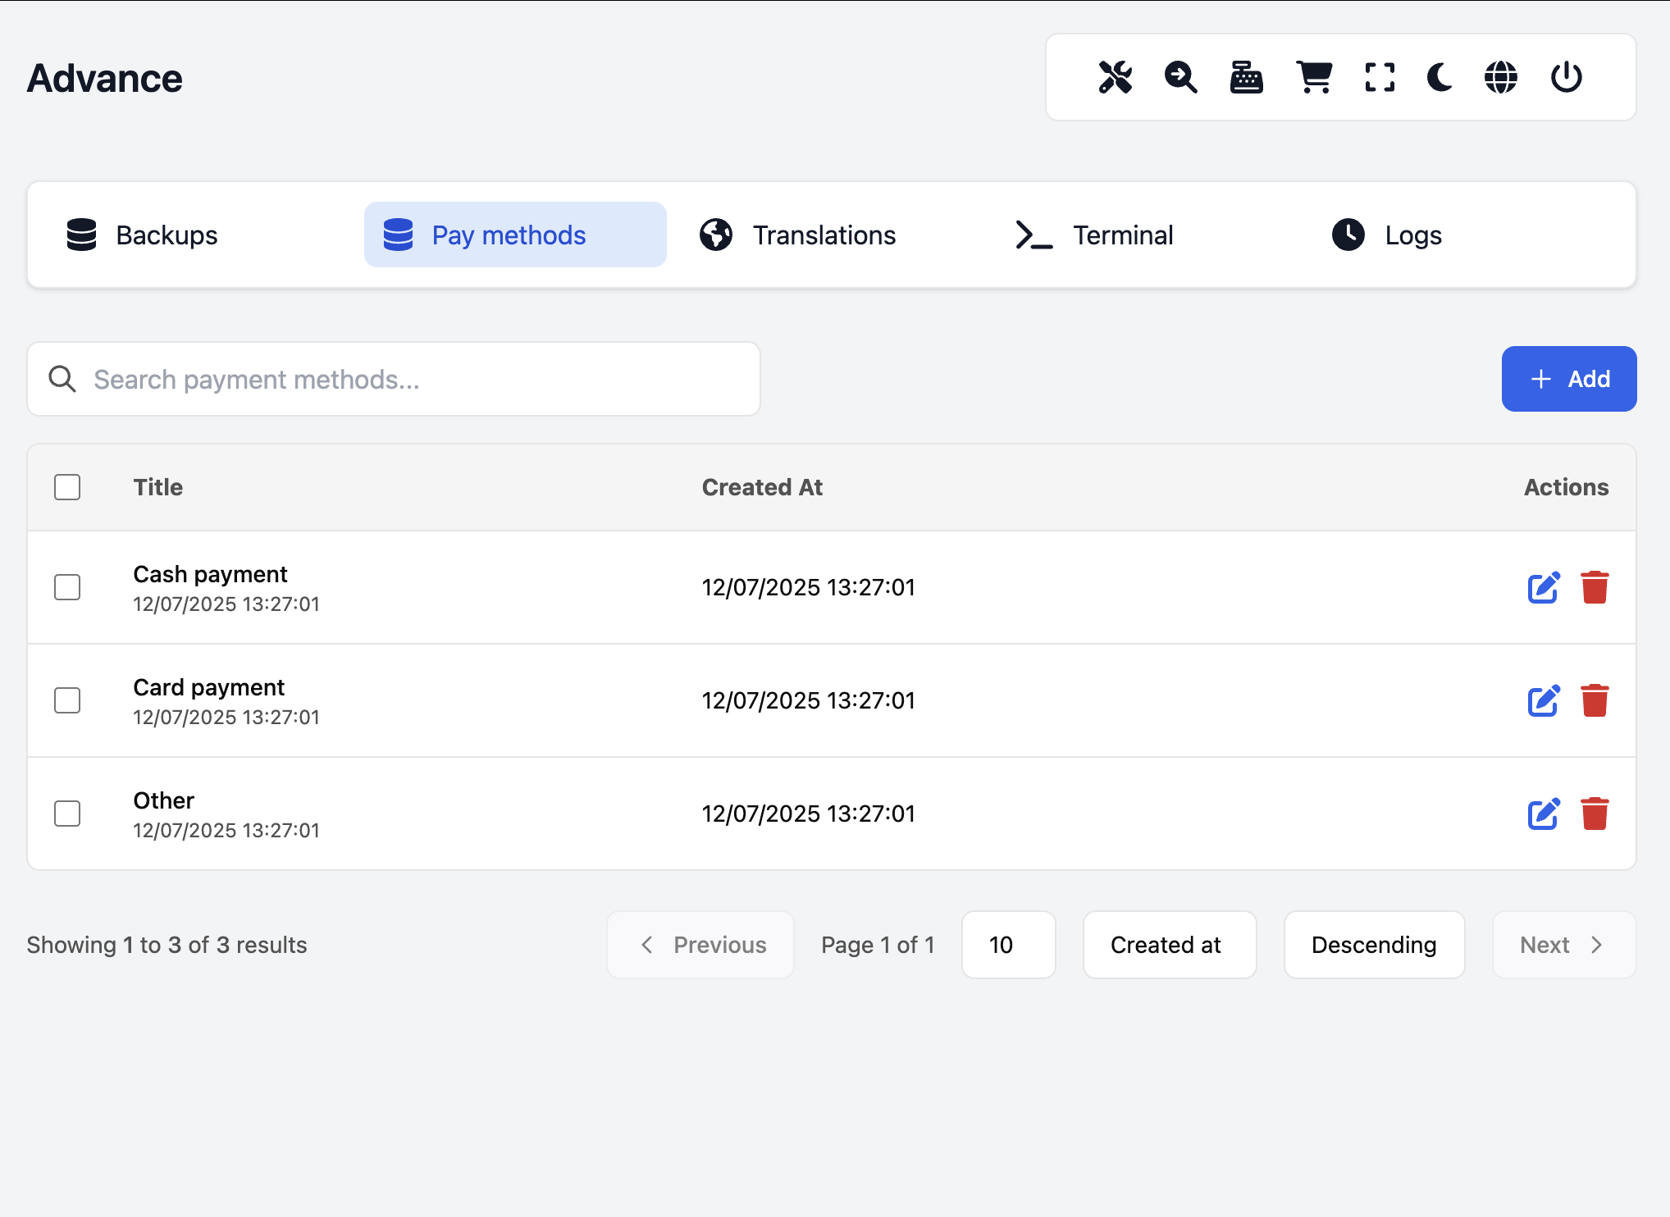Switch to the Translations tab
Viewport: 1670px width, 1217px height.
point(798,235)
